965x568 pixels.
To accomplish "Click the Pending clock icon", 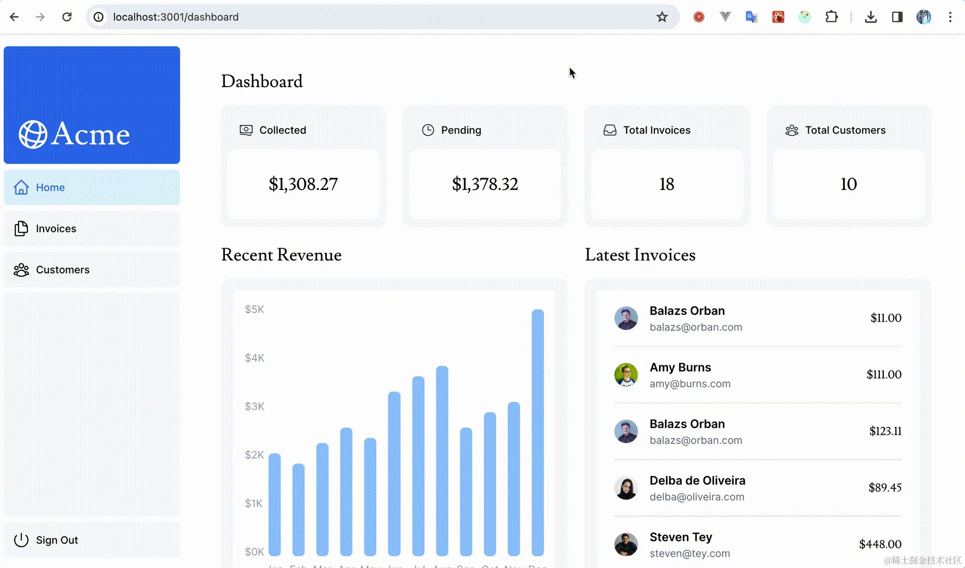I will click(428, 130).
